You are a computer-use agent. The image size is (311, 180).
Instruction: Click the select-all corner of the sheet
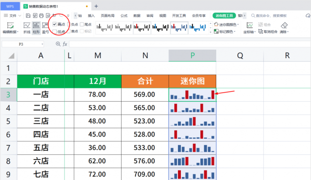pyautogui.click(x=11, y=56)
